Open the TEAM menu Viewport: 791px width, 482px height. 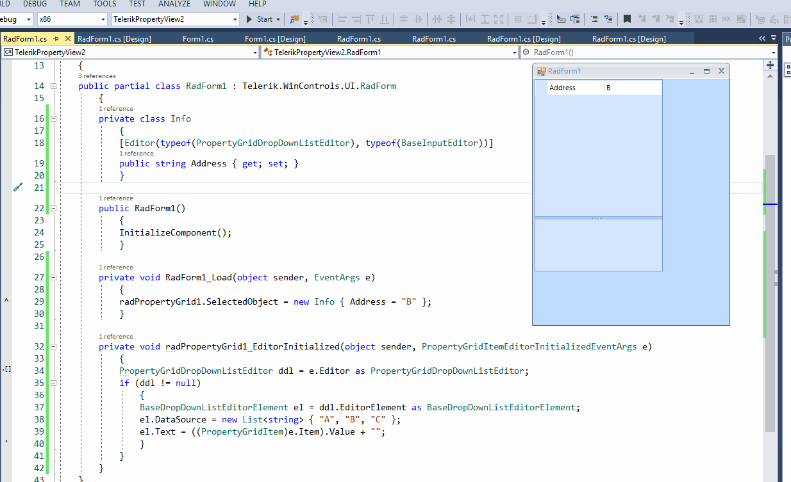coord(70,4)
